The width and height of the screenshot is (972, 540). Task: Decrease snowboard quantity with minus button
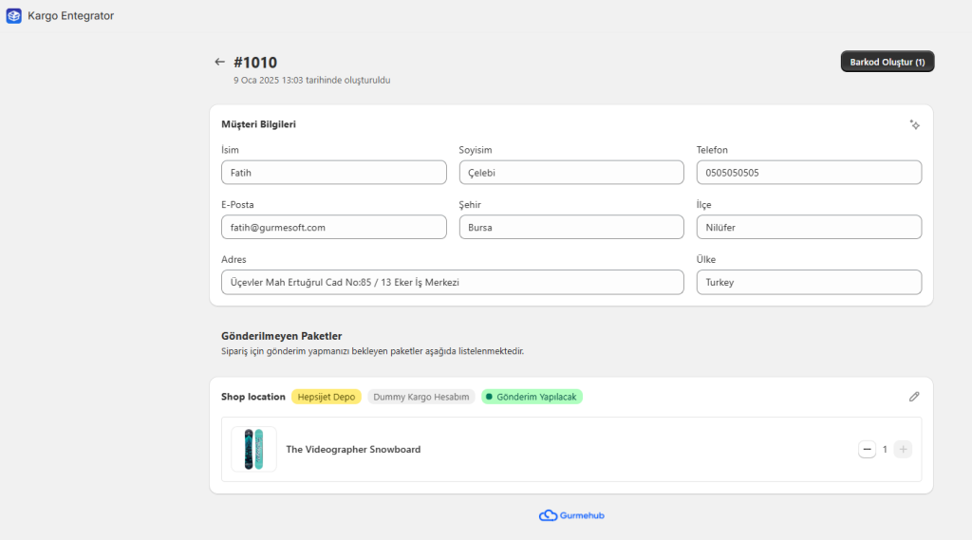tap(867, 450)
